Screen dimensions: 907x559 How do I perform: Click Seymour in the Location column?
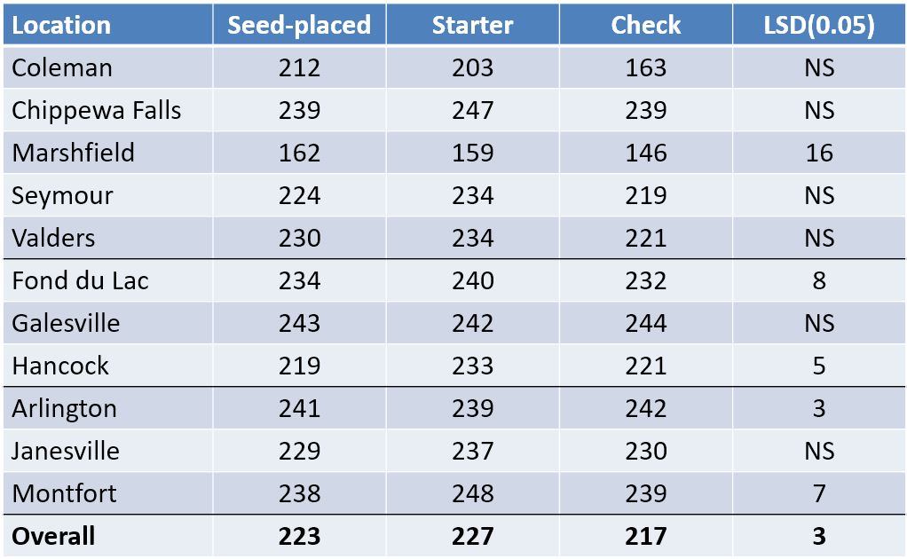(x=63, y=195)
